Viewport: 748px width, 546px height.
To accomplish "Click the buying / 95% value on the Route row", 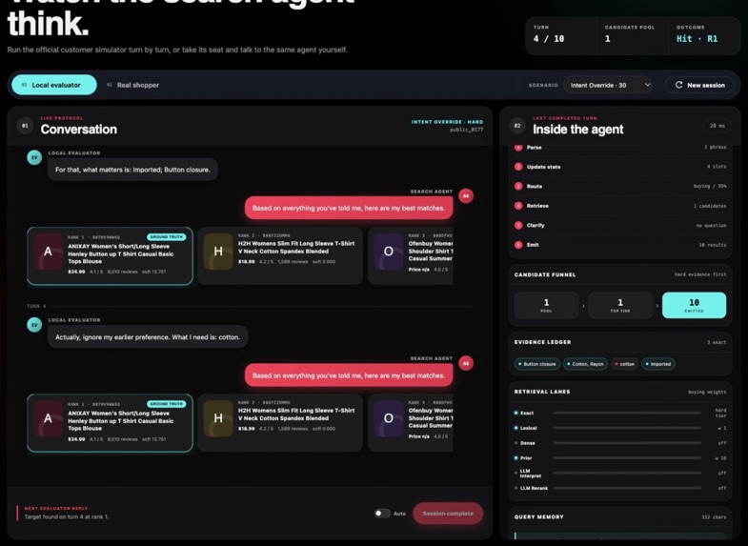I will click(x=710, y=187).
